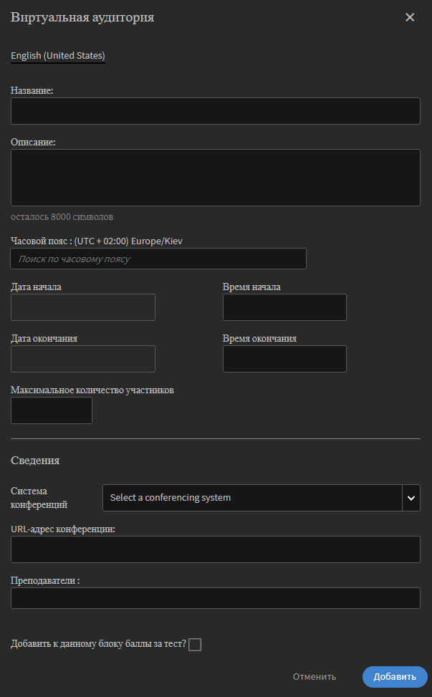Open the Дата окончания date field
Viewport: 432px width, 697px height.
pyautogui.click(x=83, y=358)
